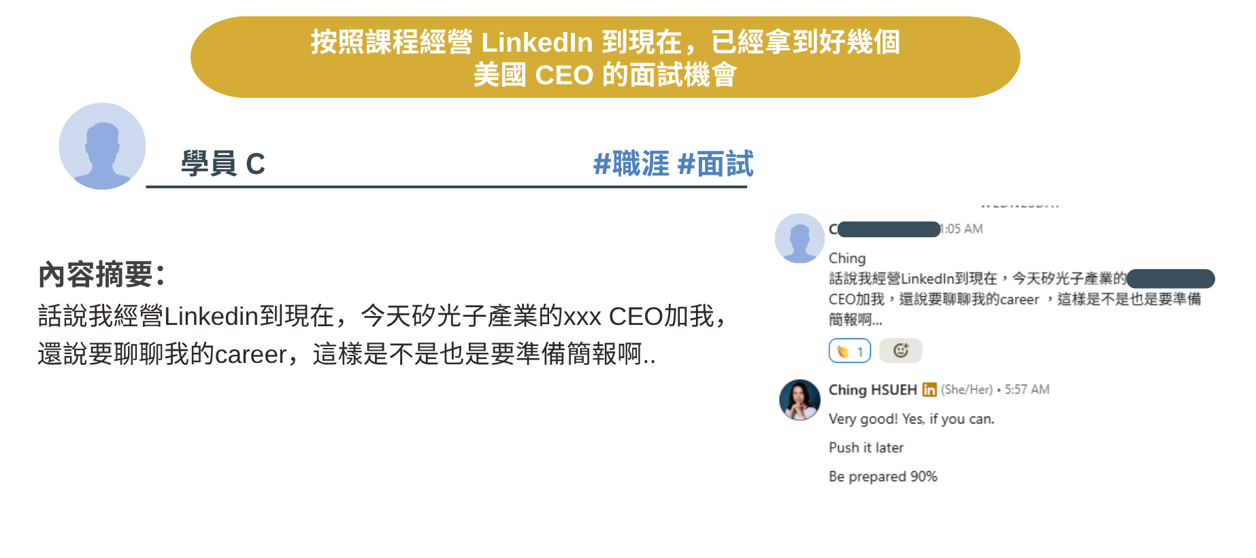This screenshot has height=558, width=1256.
Task: Click the (She/Her) pronoun label
Action: pyautogui.click(x=967, y=389)
